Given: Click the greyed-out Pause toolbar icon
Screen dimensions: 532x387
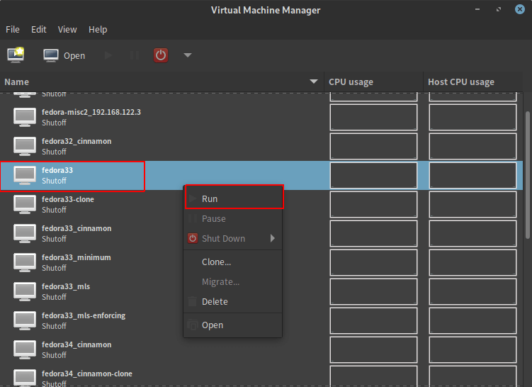Looking at the screenshot, I should click(135, 55).
